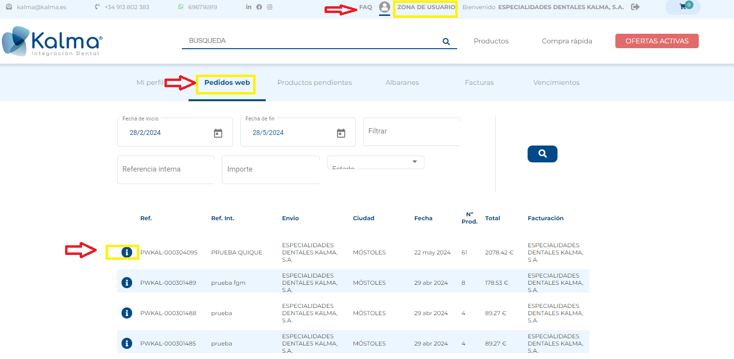Open the info icon for PWKAL-000301489
734x359 pixels.
pyautogui.click(x=127, y=282)
